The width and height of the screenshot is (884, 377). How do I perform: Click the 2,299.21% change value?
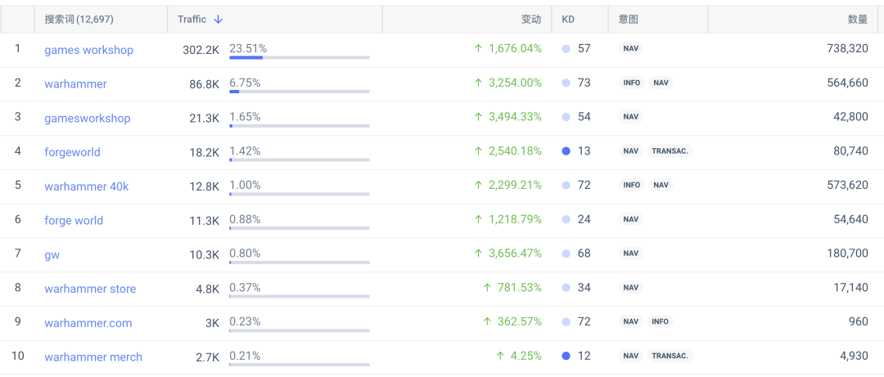tap(515, 185)
